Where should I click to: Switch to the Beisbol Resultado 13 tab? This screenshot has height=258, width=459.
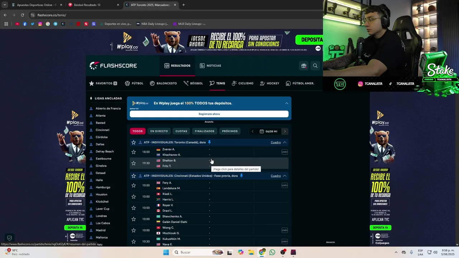pyautogui.click(x=94, y=5)
